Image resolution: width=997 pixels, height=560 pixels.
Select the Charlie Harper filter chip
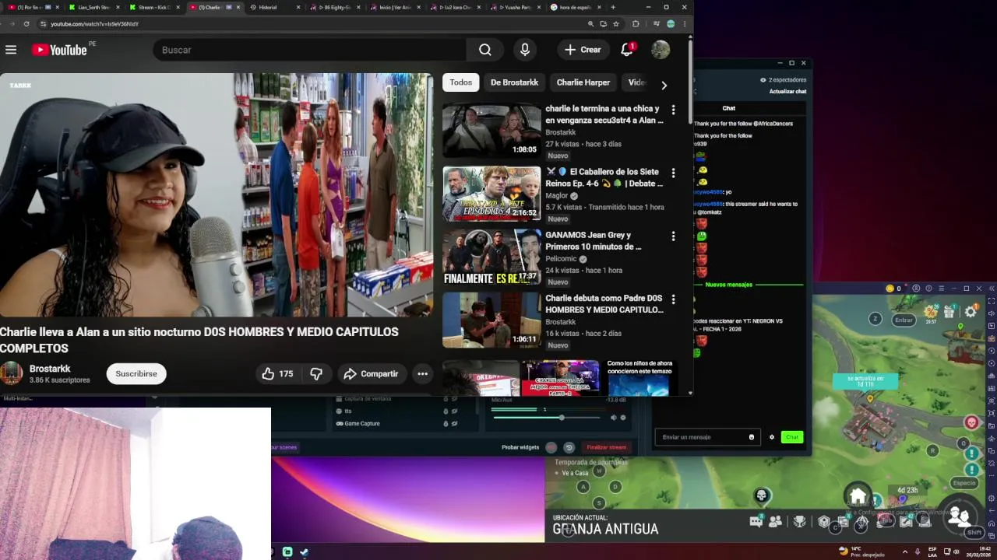tap(583, 82)
